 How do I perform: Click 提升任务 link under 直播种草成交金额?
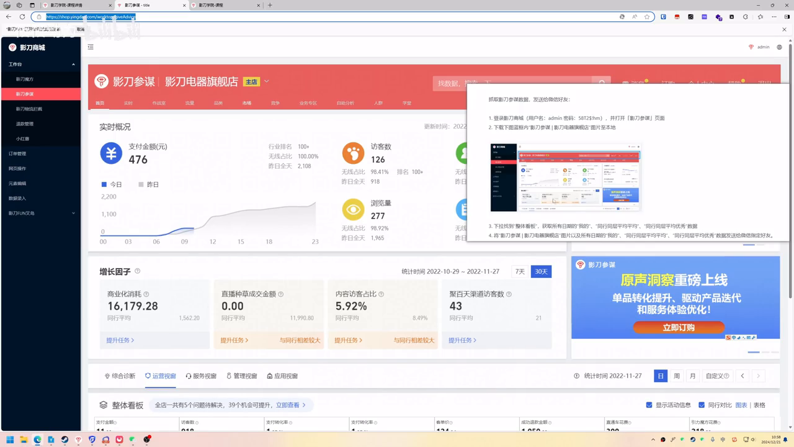[234, 340]
